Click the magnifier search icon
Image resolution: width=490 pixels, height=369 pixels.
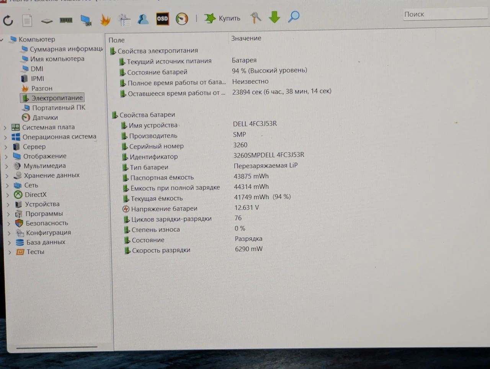[x=294, y=16]
